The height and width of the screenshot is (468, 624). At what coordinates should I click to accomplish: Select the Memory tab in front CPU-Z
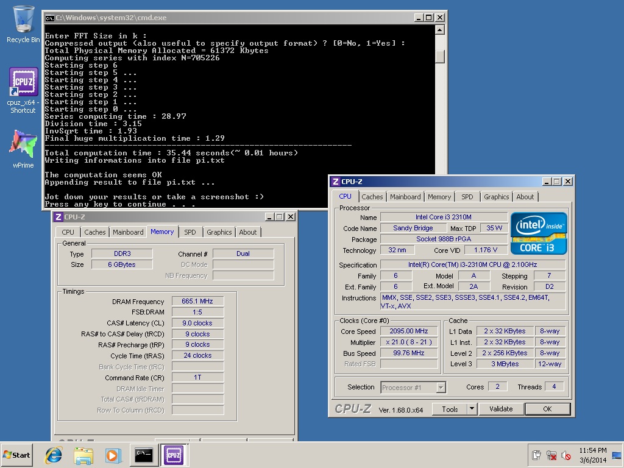(439, 197)
